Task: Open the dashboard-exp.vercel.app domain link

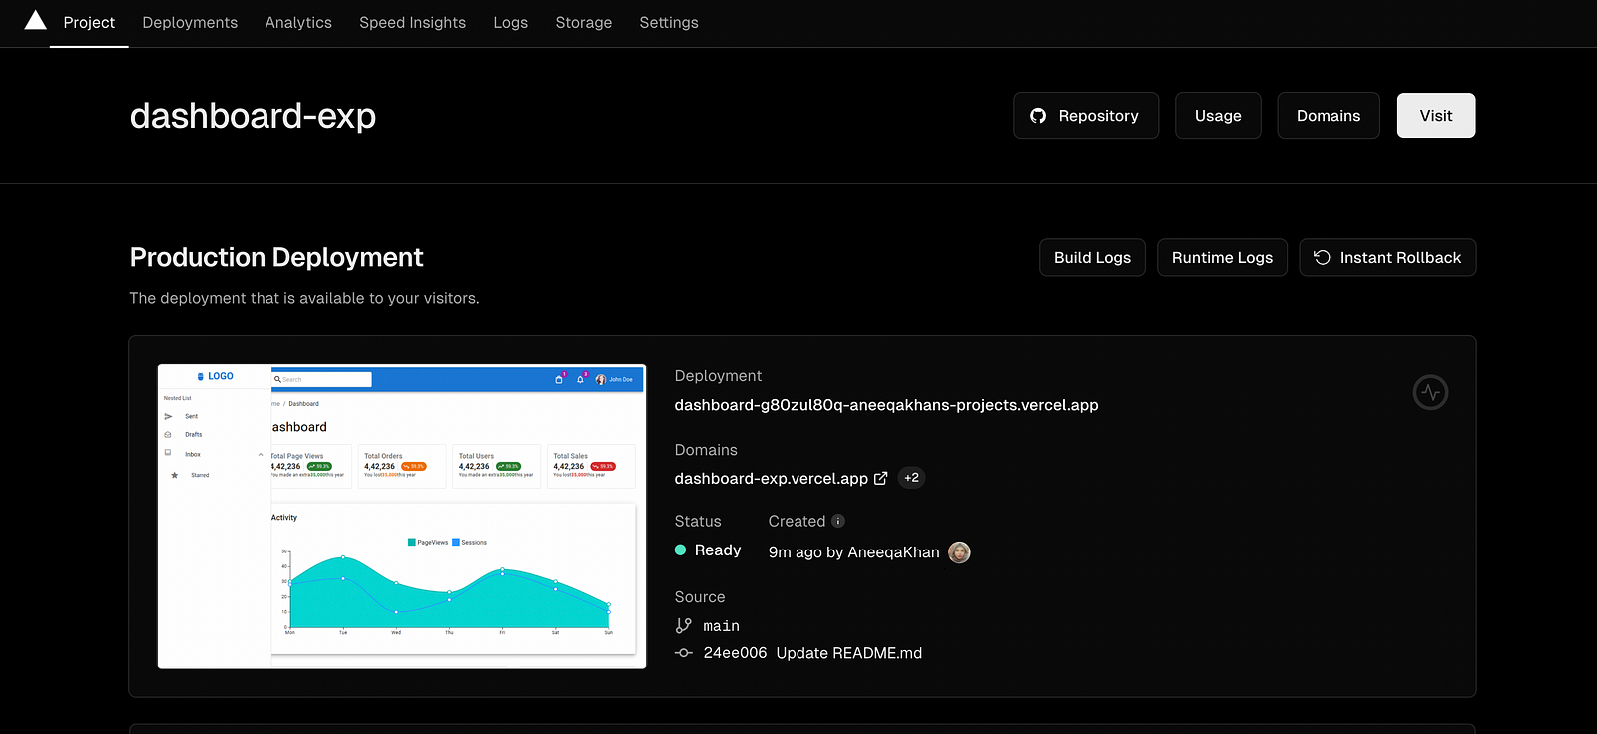Action: pyautogui.click(x=771, y=479)
